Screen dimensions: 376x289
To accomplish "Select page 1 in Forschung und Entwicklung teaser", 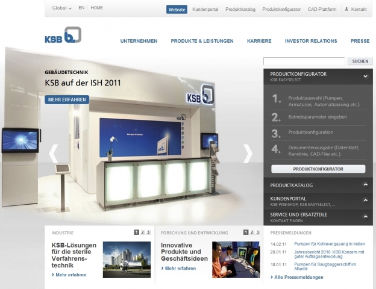I will pos(246,232).
